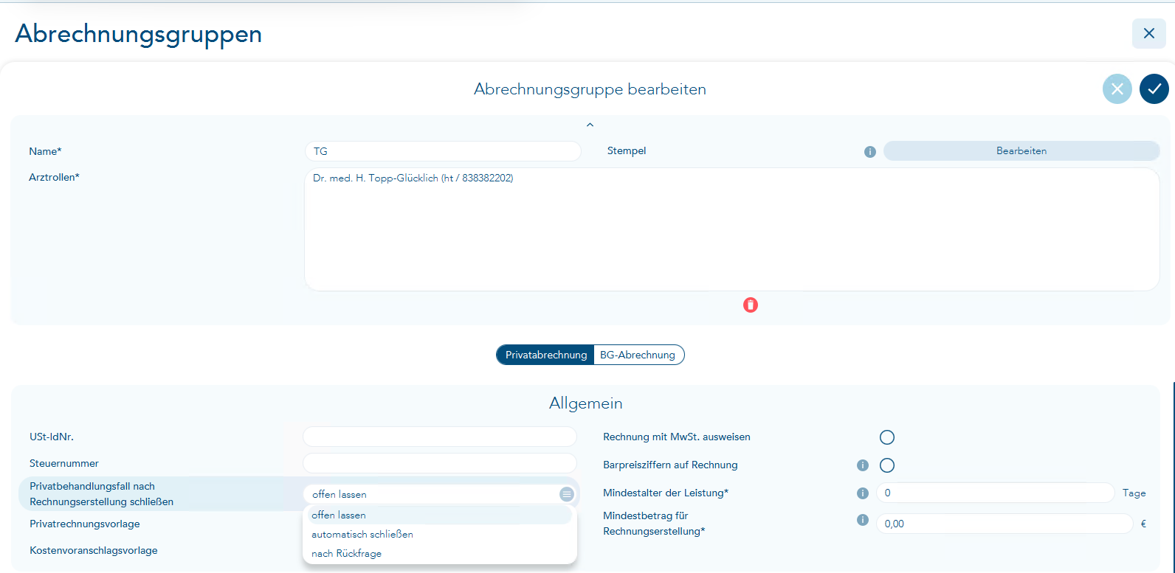Click the list icon in 'offen lassen' field

tap(566, 494)
